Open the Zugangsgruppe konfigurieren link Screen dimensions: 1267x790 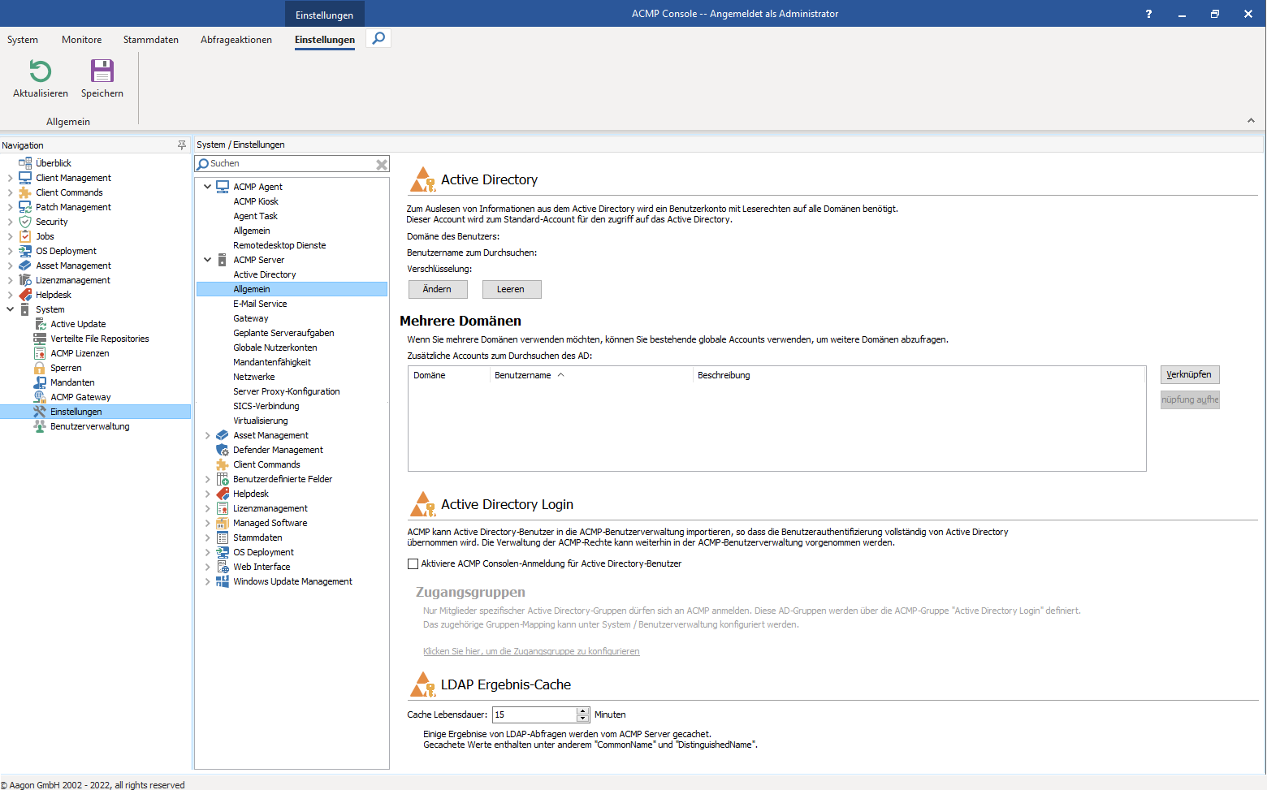click(x=531, y=651)
